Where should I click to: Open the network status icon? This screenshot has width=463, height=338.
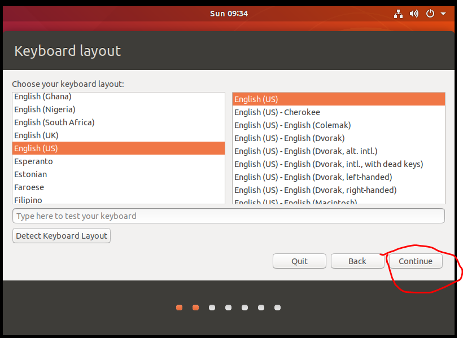[398, 14]
